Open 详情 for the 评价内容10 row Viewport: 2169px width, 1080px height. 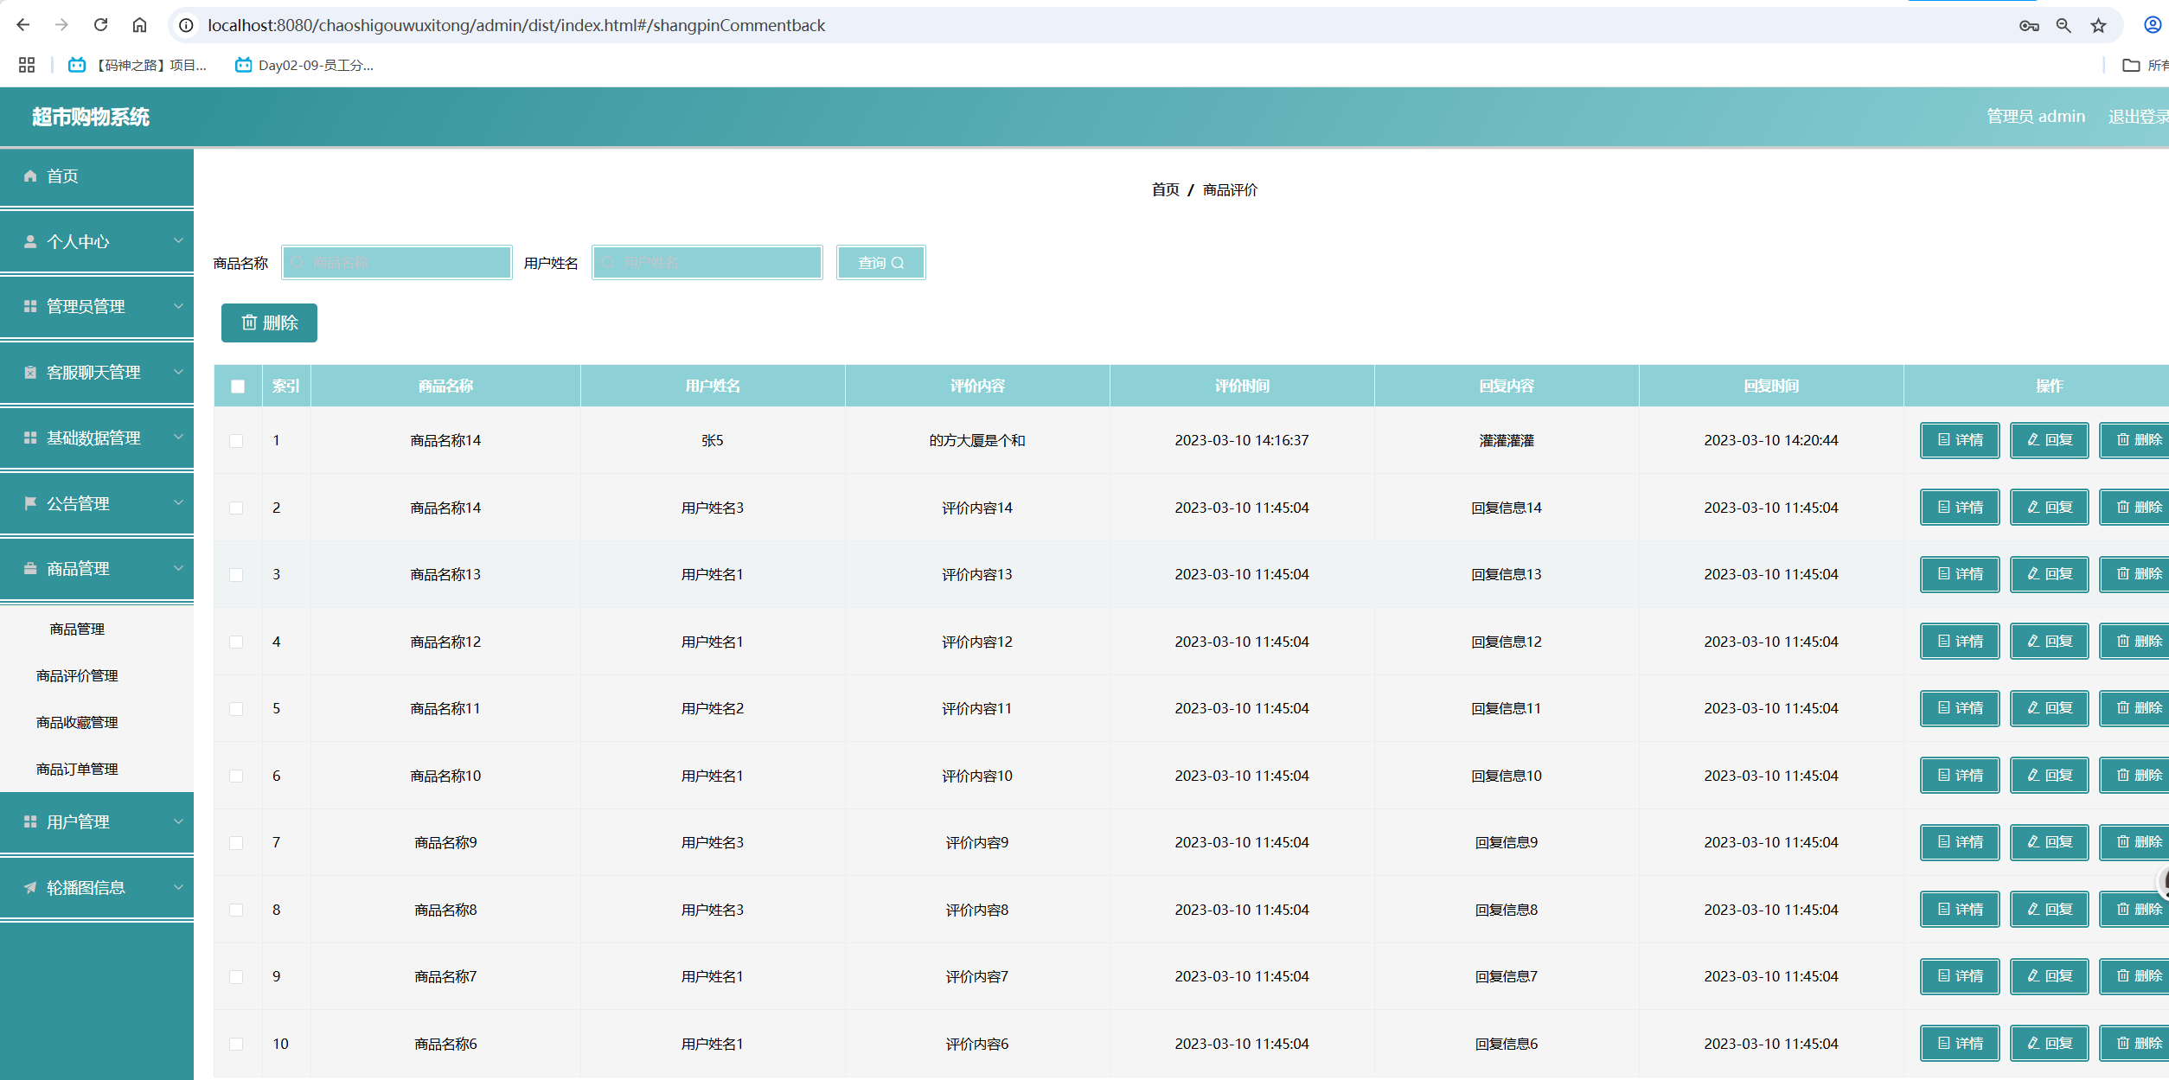click(1960, 776)
